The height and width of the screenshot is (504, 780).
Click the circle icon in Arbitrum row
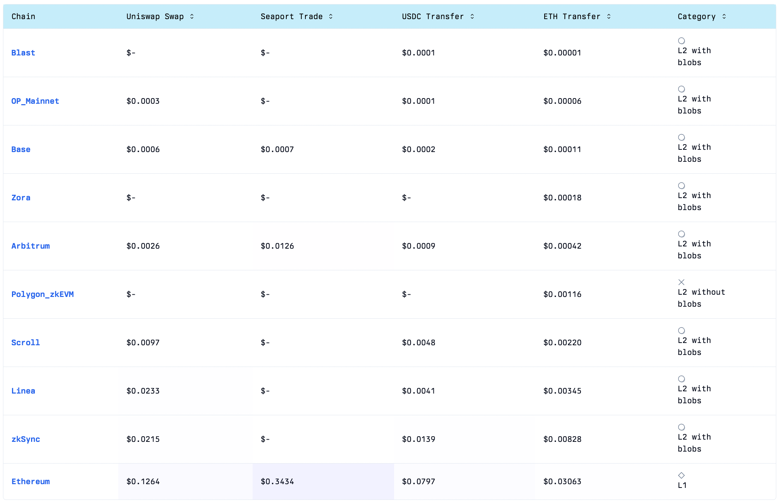click(682, 234)
